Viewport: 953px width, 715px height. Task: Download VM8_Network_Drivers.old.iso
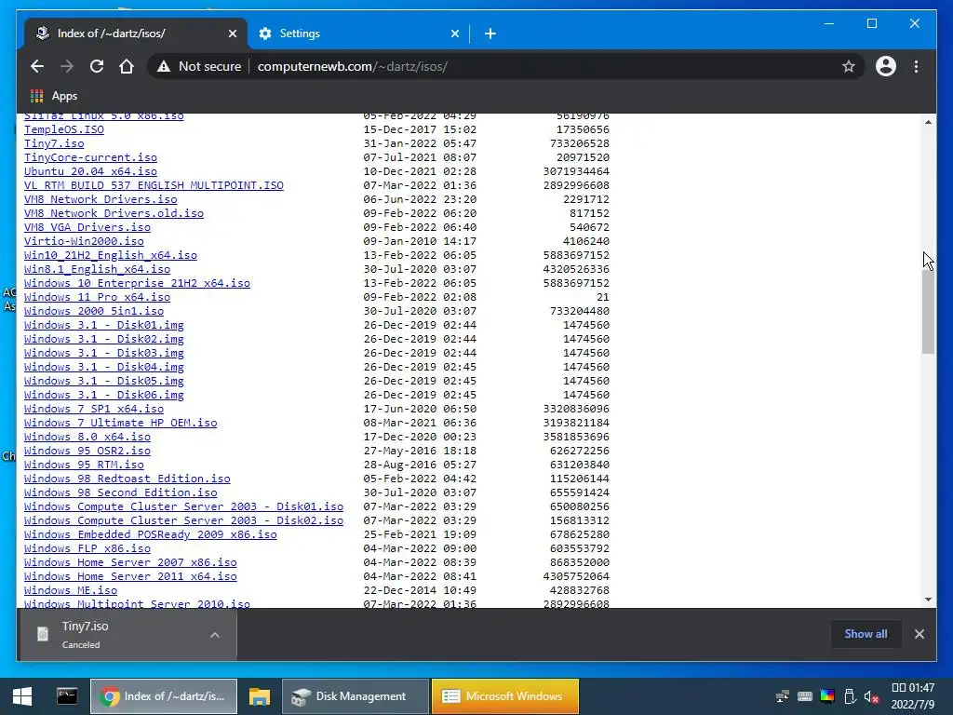[x=114, y=213]
